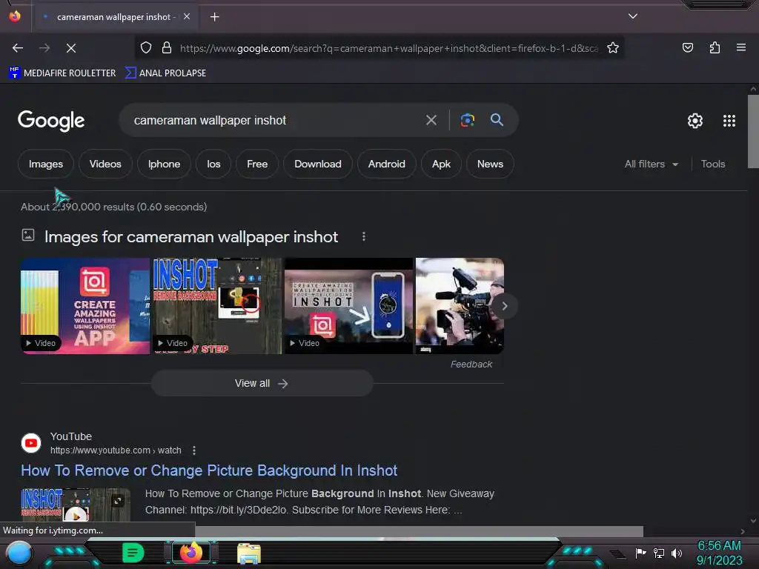Image resolution: width=759 pixels, height=569 pixels.
Task: Switch to the Images filter
Action: coord(46,164)
